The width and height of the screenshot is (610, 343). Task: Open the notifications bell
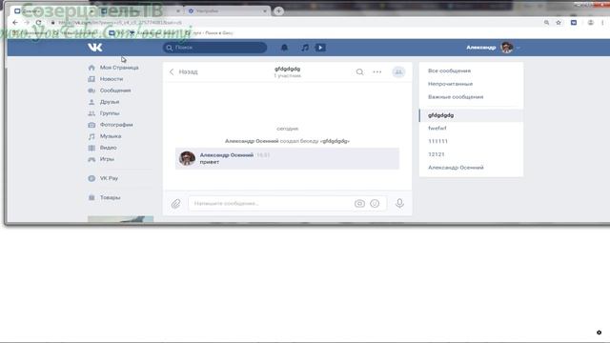[284, 48]
